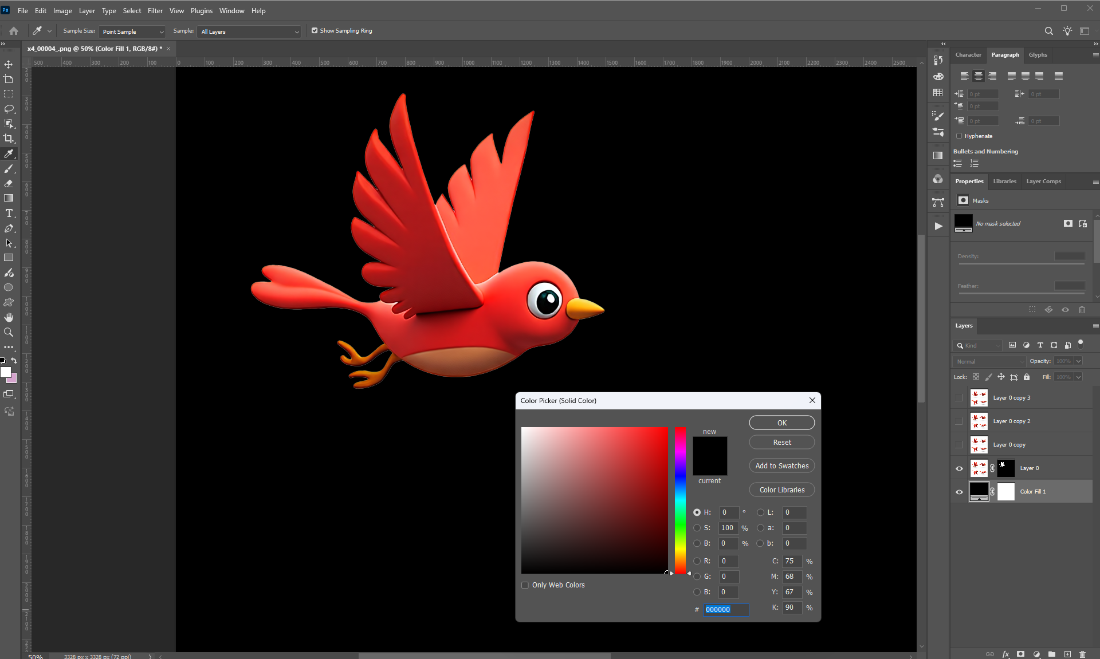Click the Add to Swatches button
The height and width of the screenshot is (659, 1100).
click(x=781, y=466)
